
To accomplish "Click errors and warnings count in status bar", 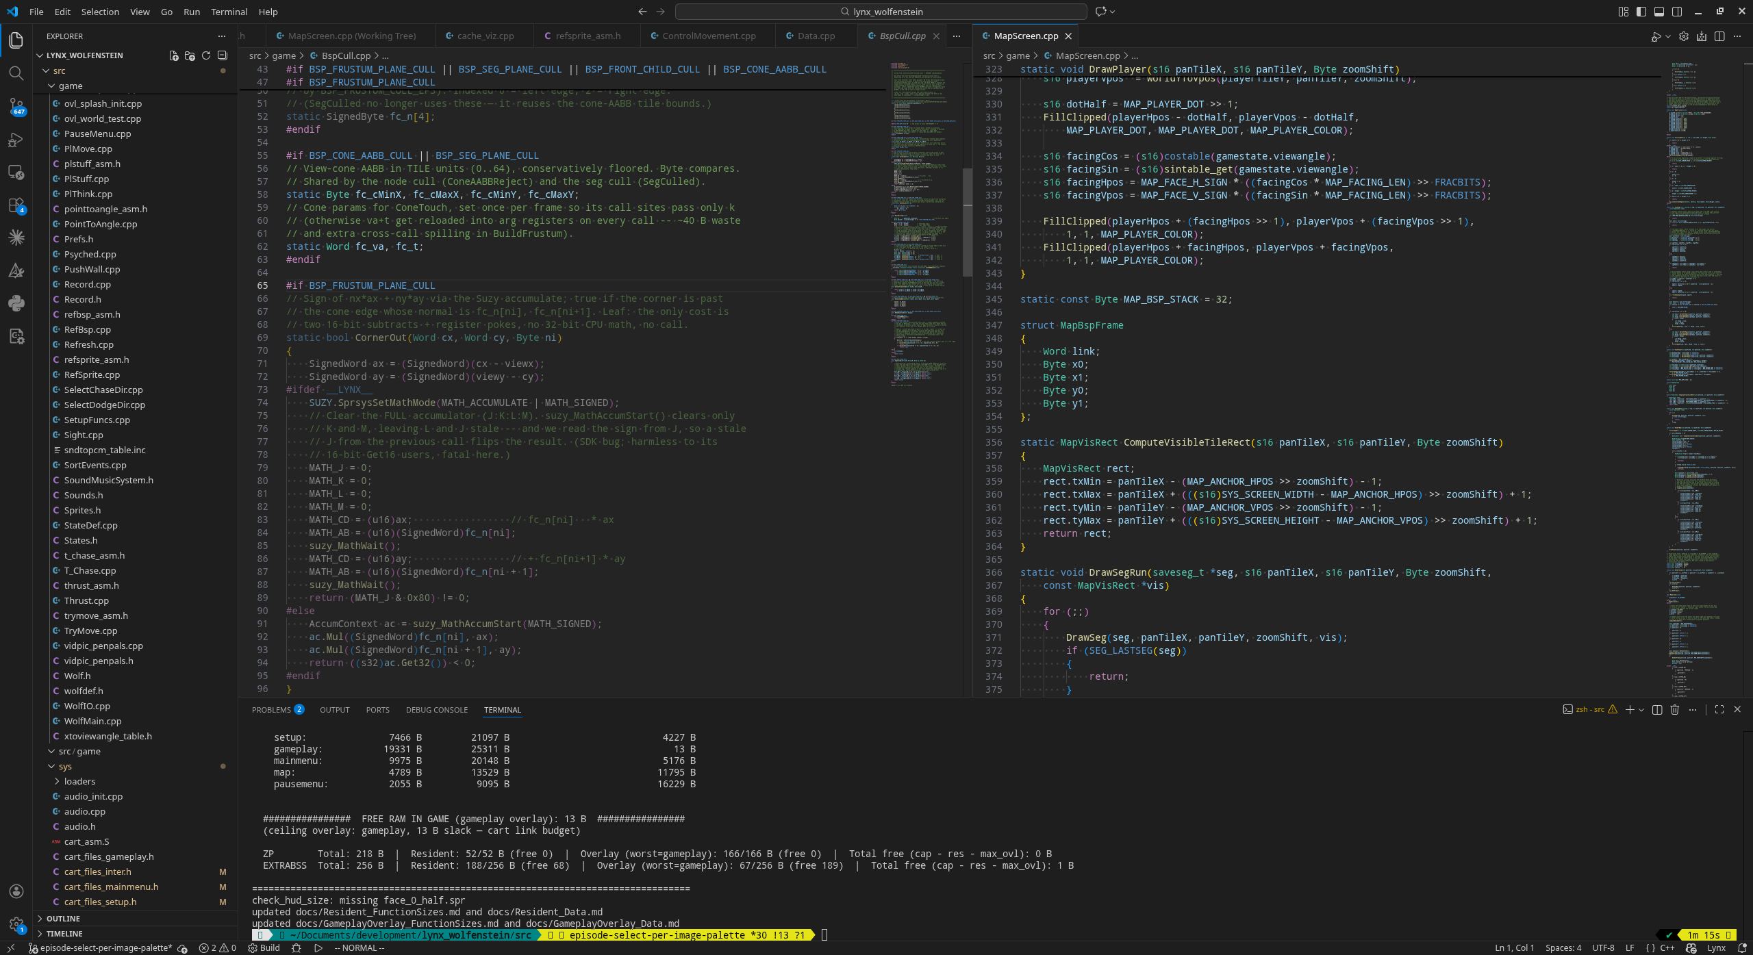I will coord(218,948).
